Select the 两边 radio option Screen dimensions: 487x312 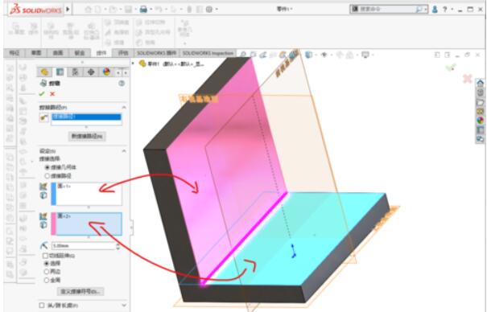tap(47, 272)
